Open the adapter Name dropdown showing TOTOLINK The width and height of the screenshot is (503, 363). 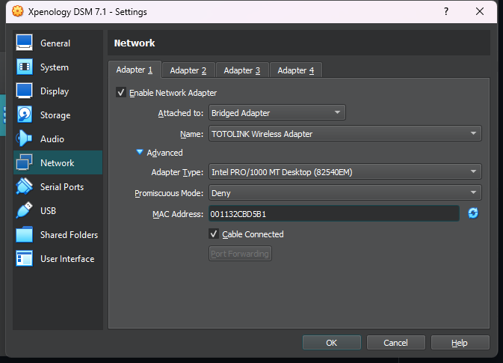[345, 134]
